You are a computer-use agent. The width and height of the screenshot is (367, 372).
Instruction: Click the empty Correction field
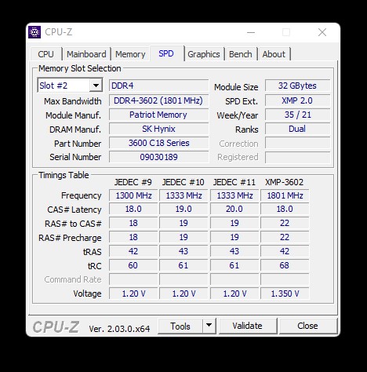pyautogui.click(x=297, y=143)
